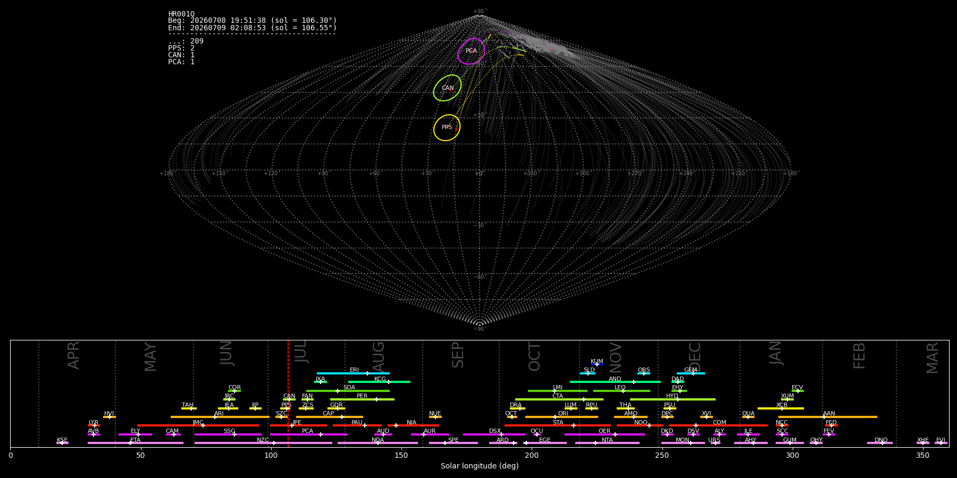Click the orange AAN shower bar
This screenshot has width=957, height=478.
pyautogui.click(x=828, y=417)
